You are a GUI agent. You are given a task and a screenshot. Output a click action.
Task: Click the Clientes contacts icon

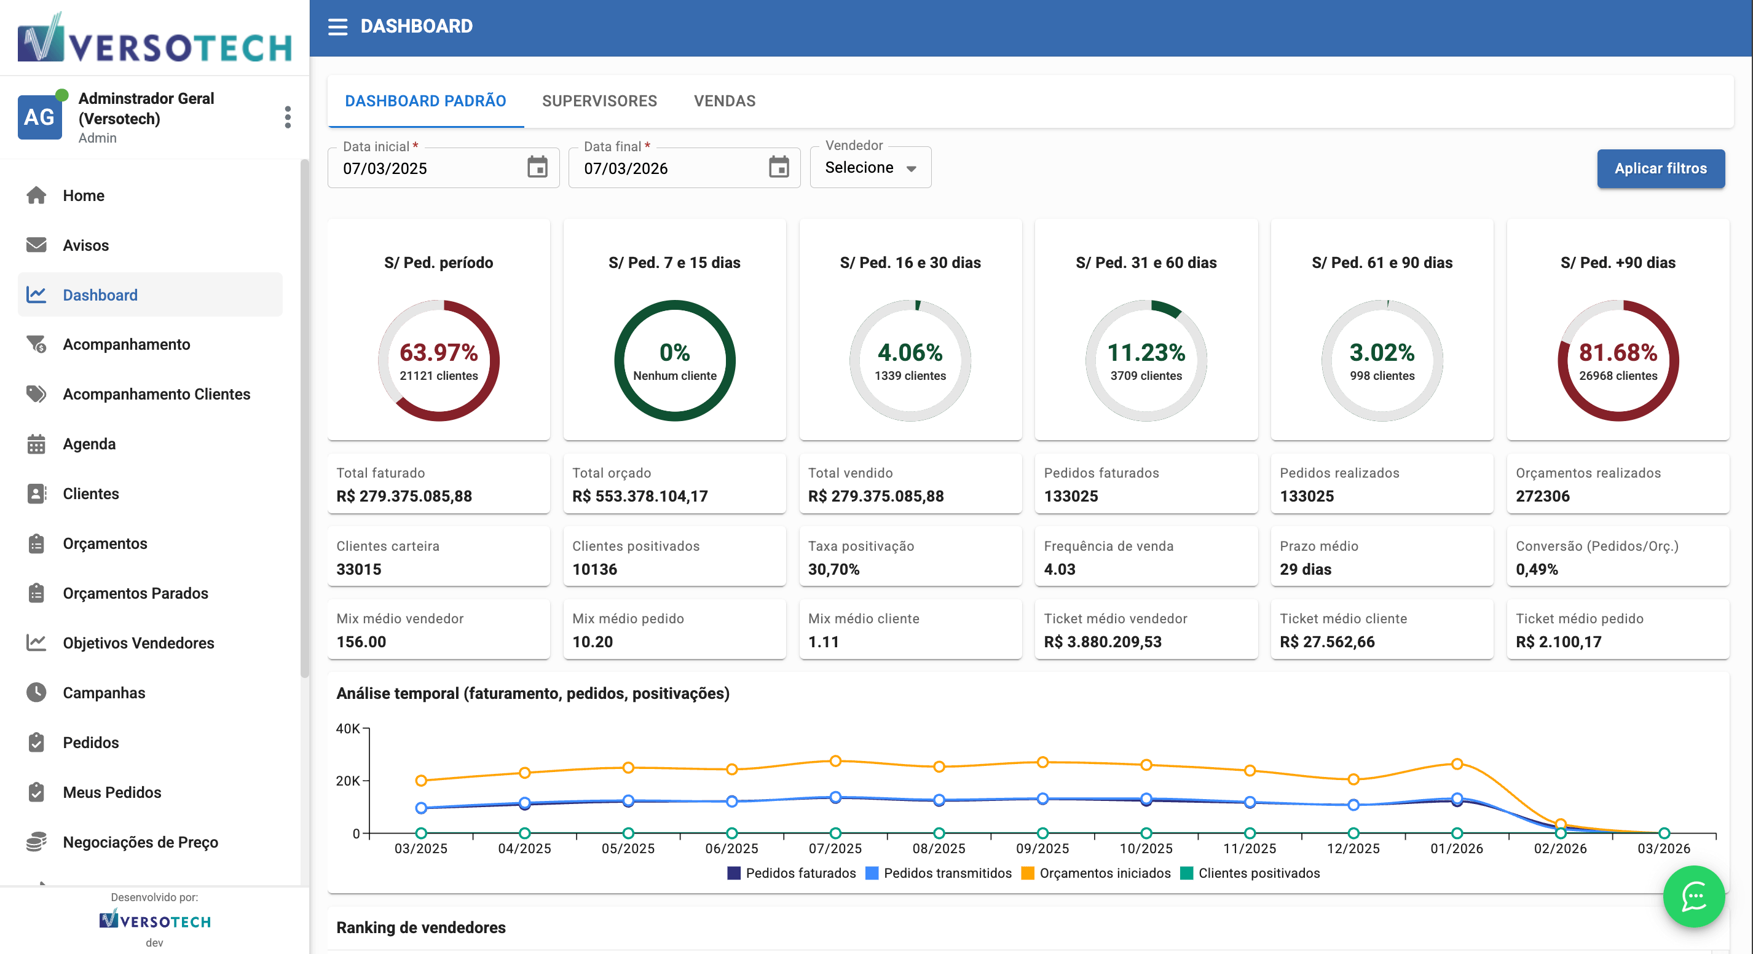coord(37,494)
